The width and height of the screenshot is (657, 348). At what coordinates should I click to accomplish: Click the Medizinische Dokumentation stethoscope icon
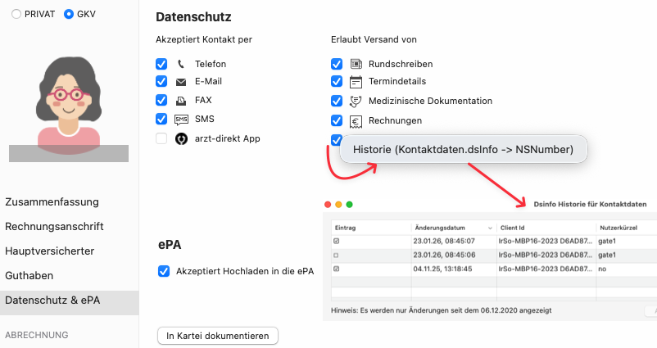[x=356, y=102]
